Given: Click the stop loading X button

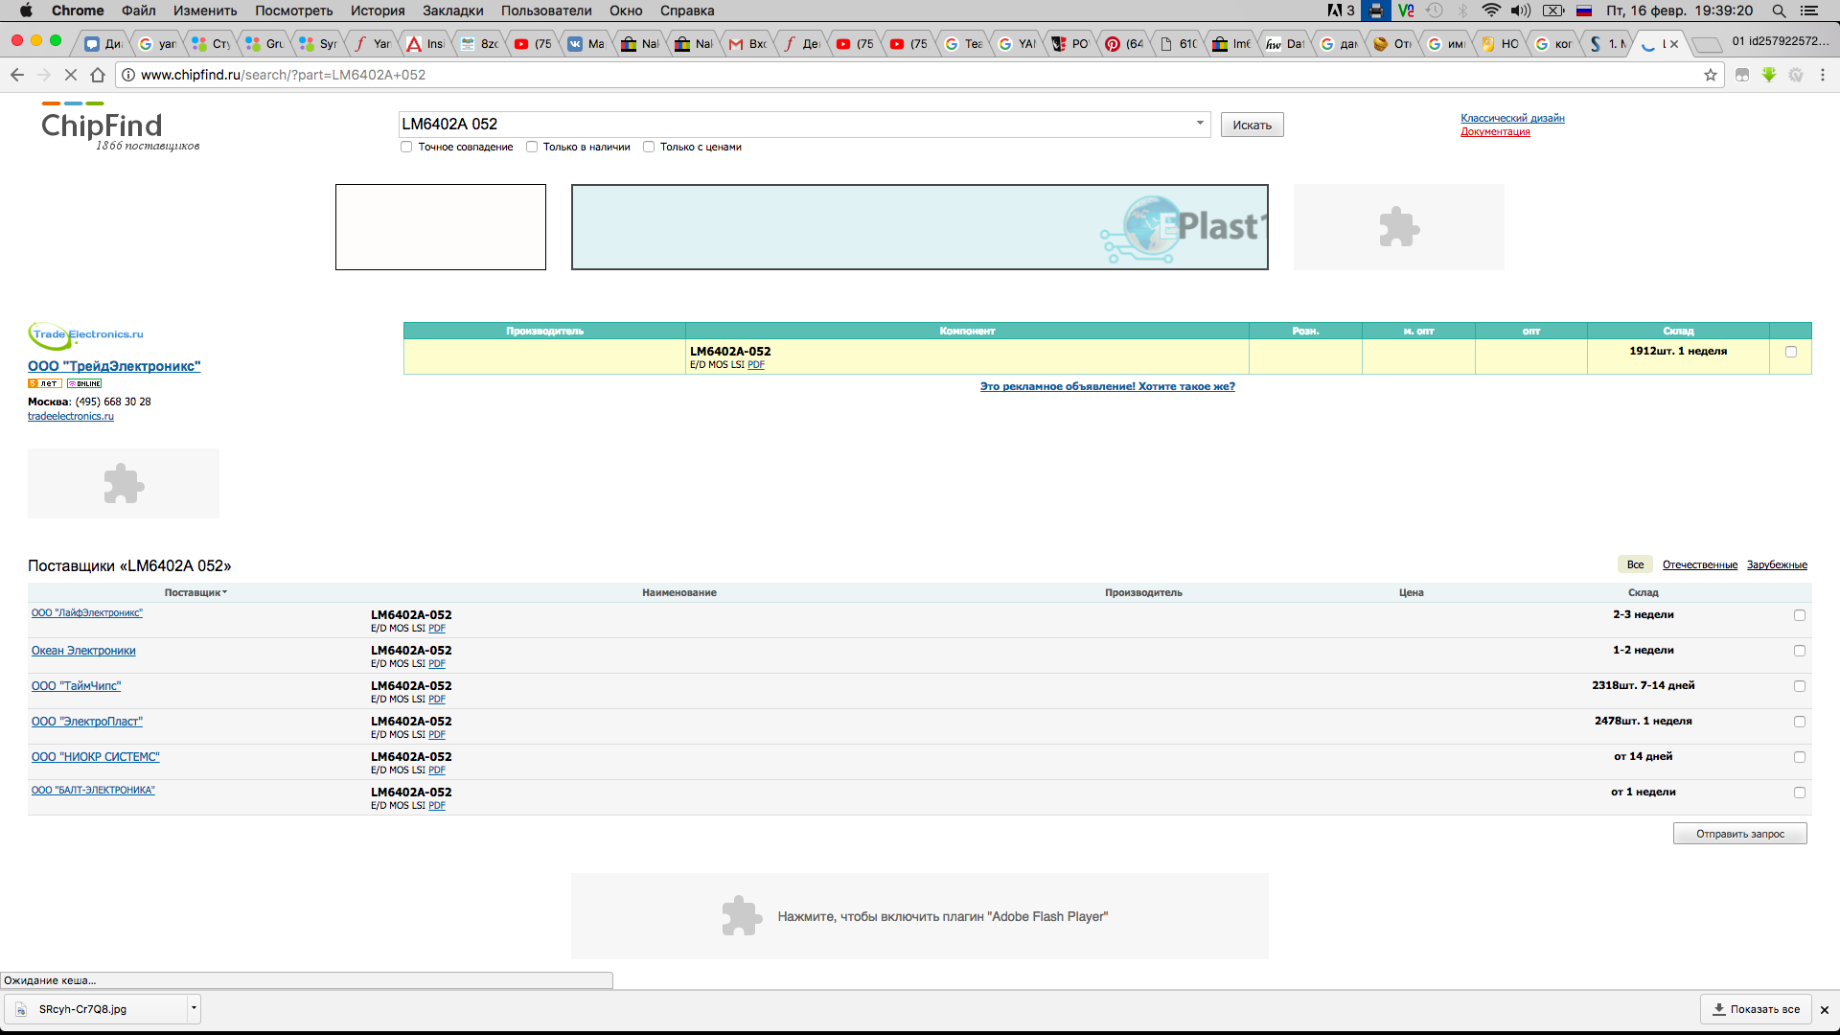Looking at the screenshot, I should click(71, 75).
